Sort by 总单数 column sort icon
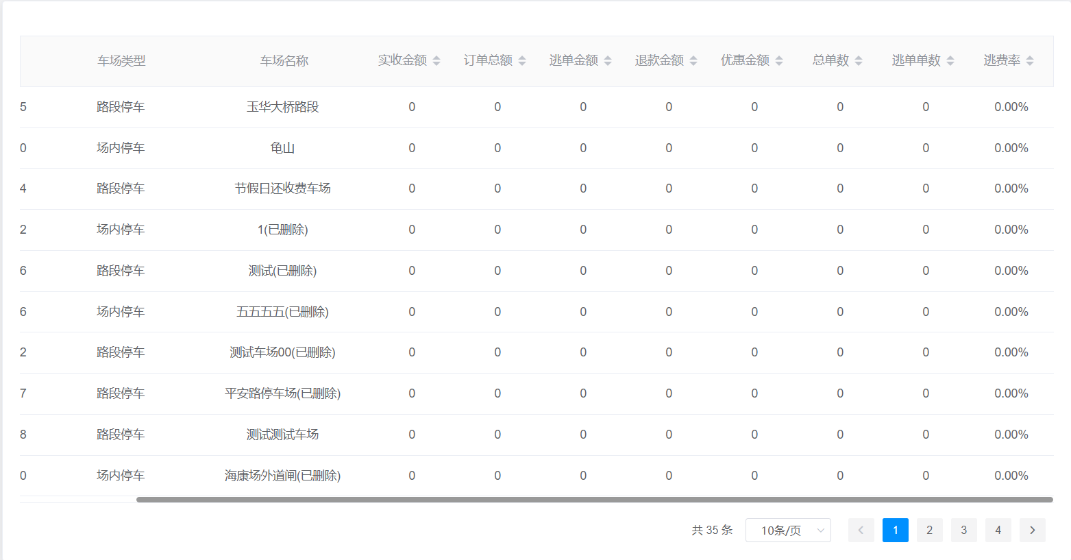Image resolution: width=1071 pixels, height=560 pixels. click(859, 61)
